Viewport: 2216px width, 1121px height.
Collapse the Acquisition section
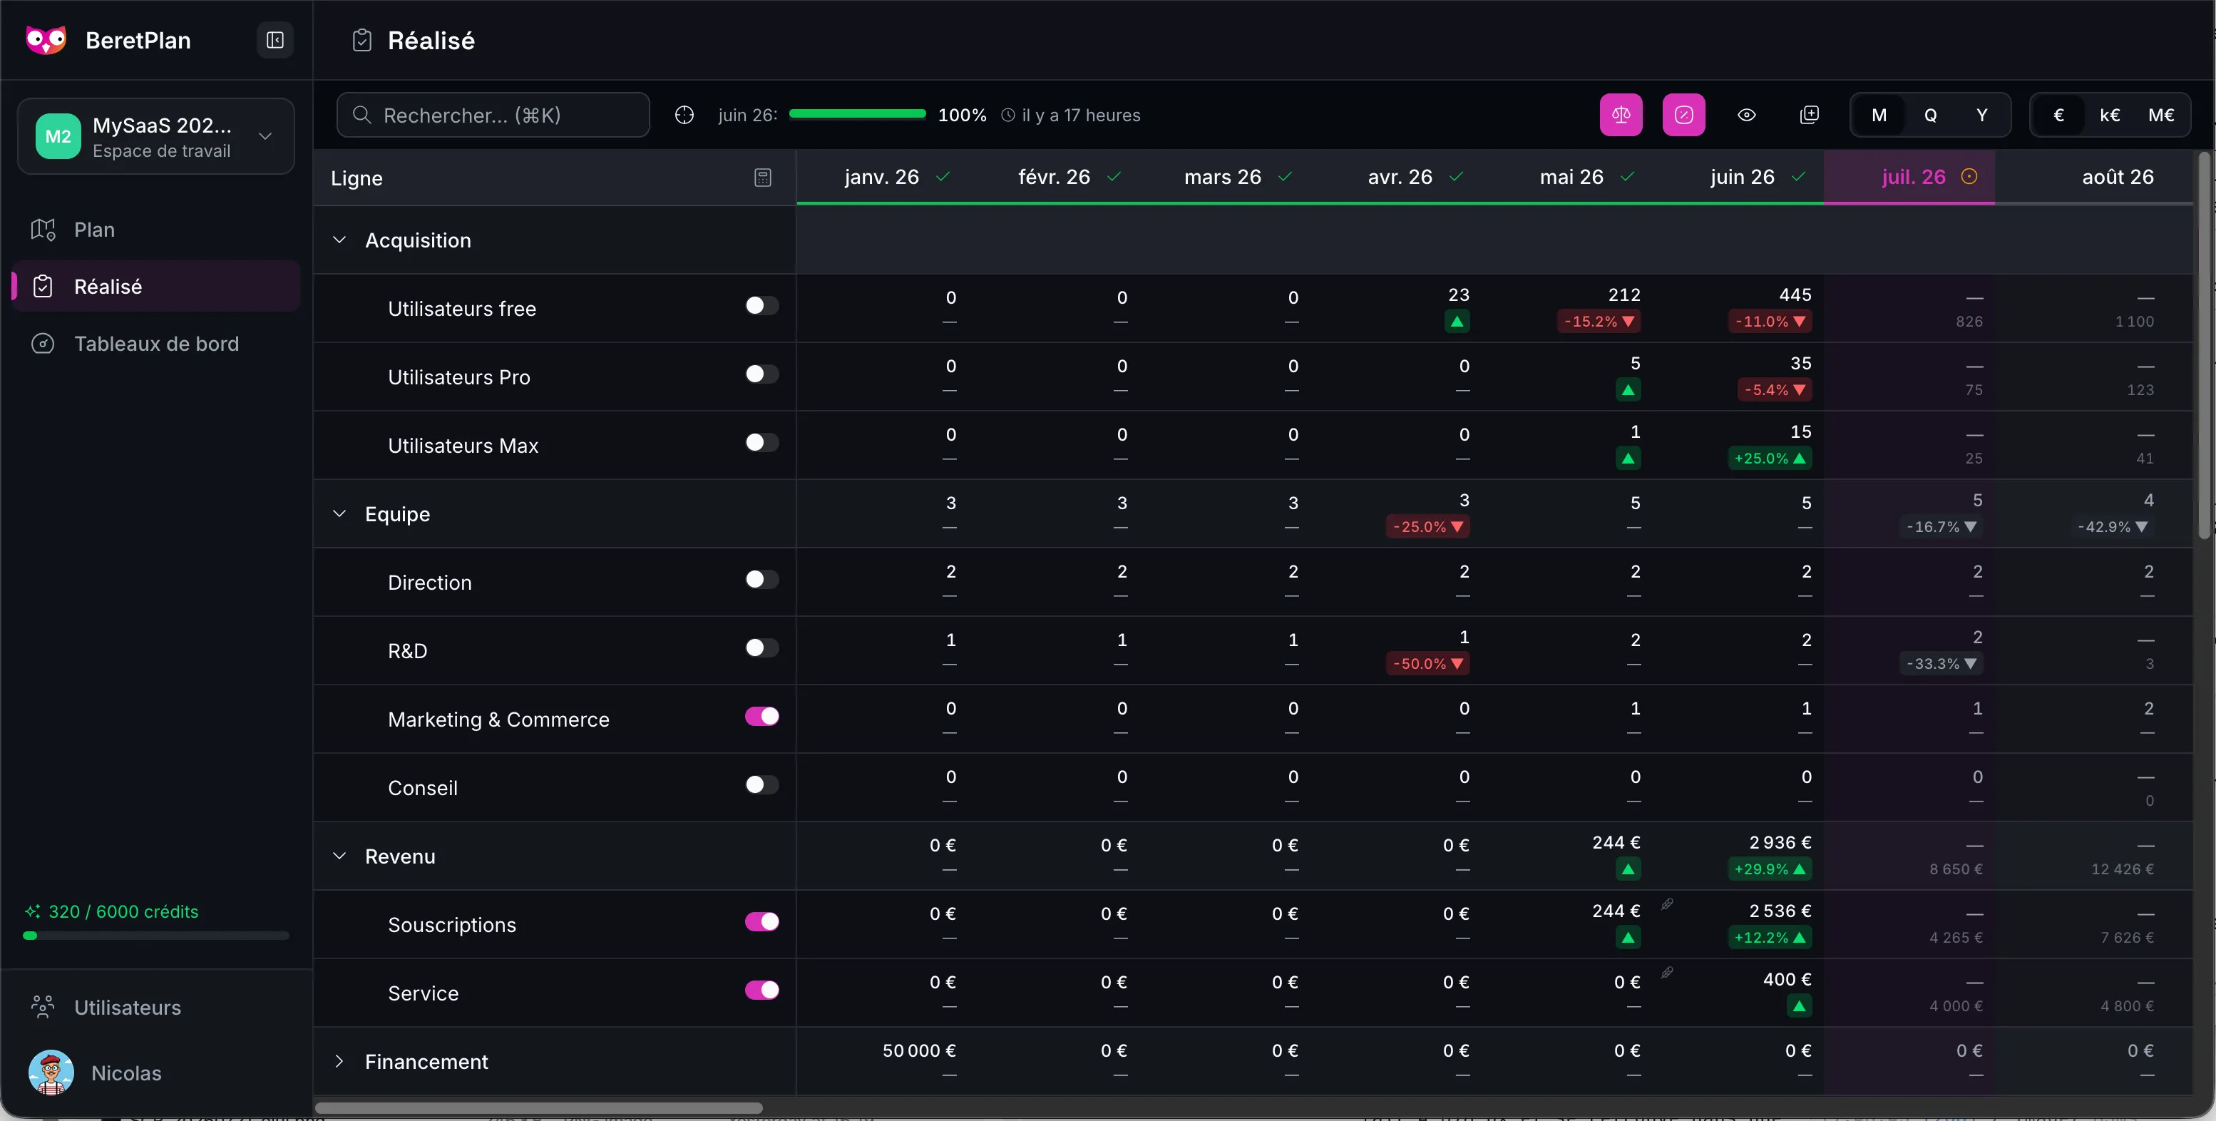coord(339,240)
